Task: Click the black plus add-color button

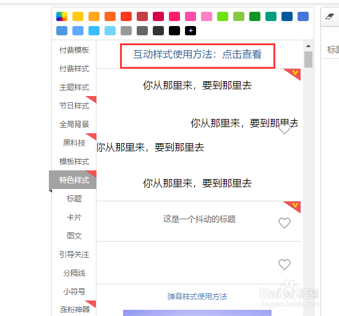Action: point(191,30)
